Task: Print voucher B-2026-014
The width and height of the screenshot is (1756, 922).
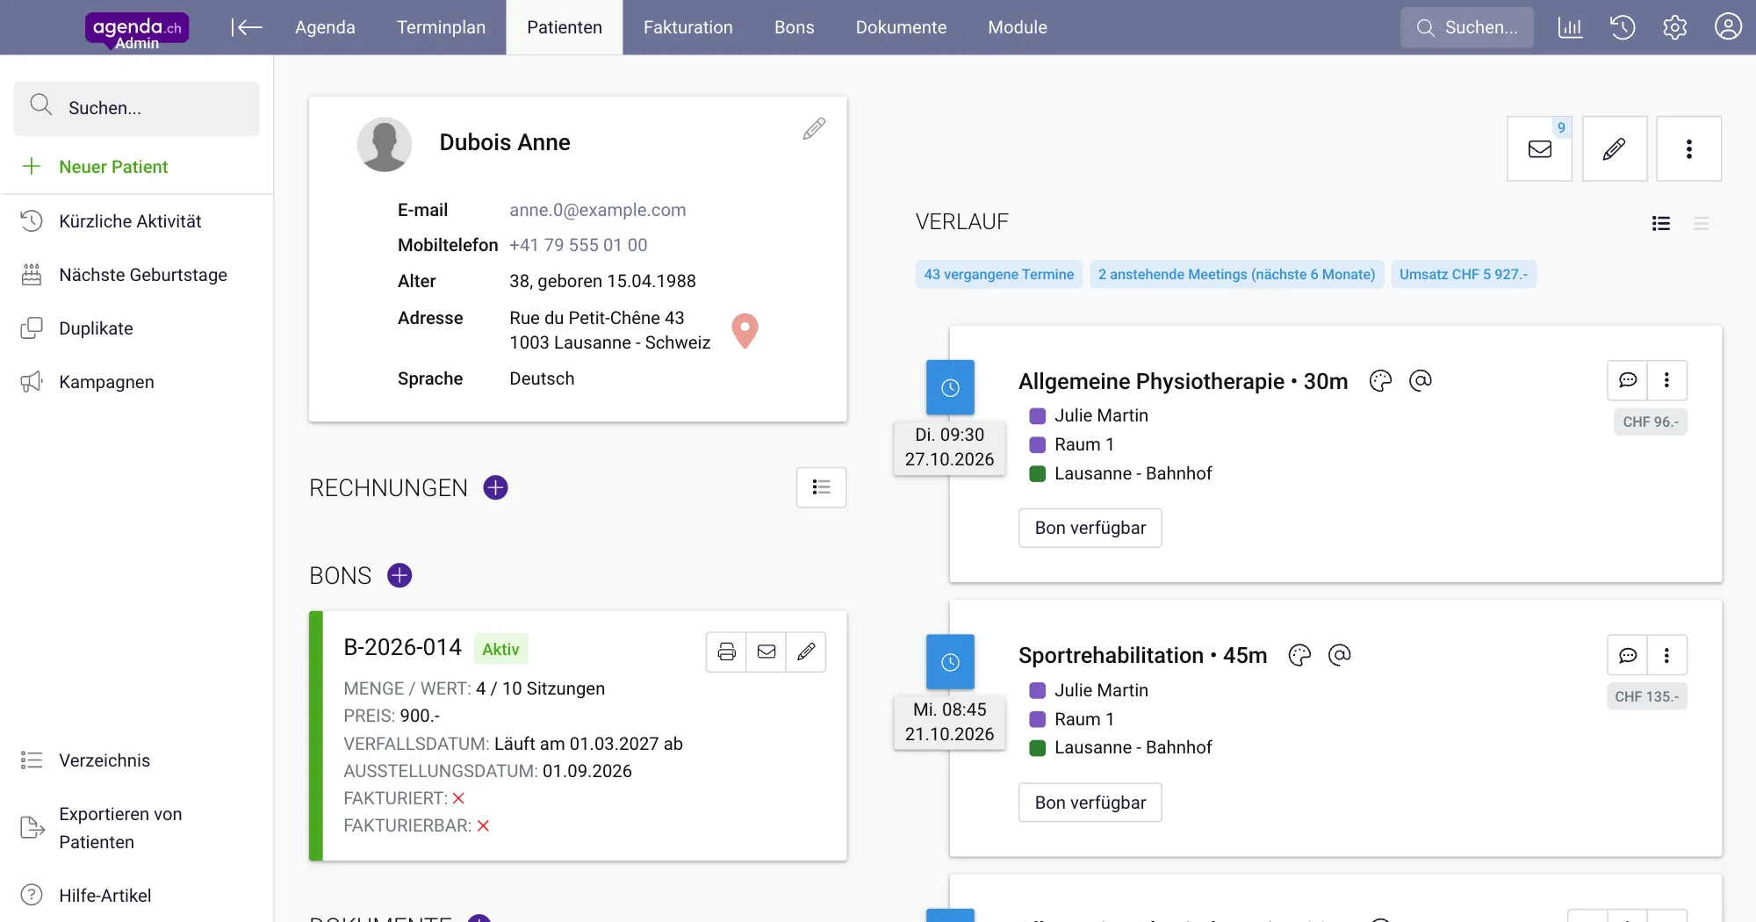Action: point(726,652)
